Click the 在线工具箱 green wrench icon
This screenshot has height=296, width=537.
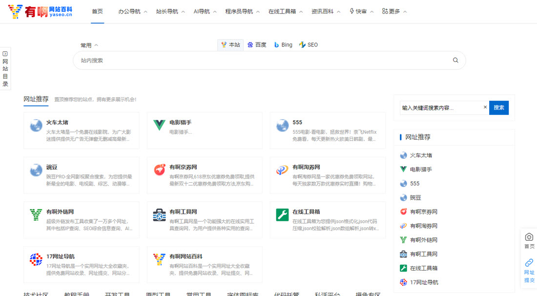282,215
